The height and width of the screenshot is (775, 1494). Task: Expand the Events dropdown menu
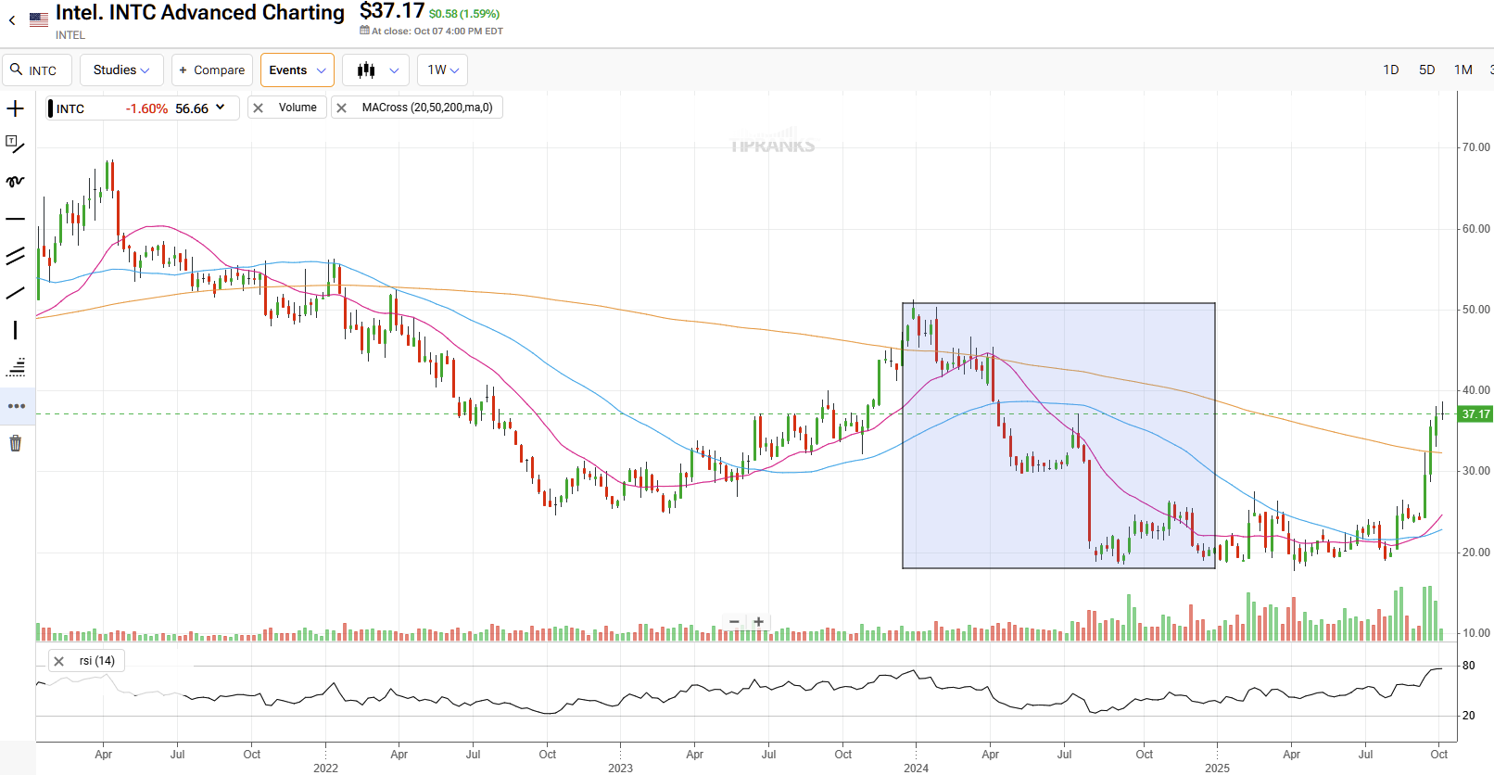(297, 70)
